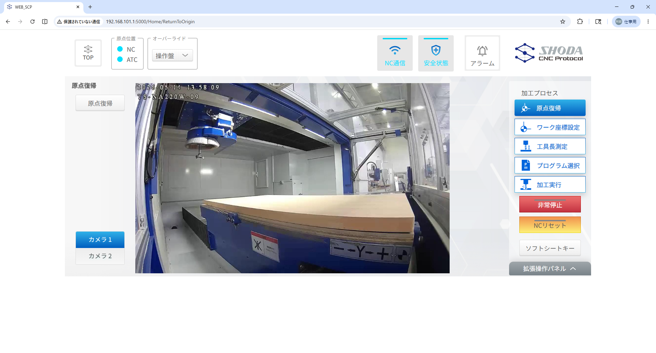Bookmark this page with the star icon
The width and height of the screenshot is (656, 353).
point(563,22)
